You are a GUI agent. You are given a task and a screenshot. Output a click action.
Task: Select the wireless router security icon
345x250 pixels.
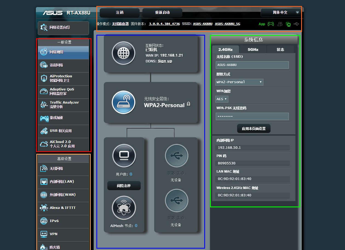123,102
